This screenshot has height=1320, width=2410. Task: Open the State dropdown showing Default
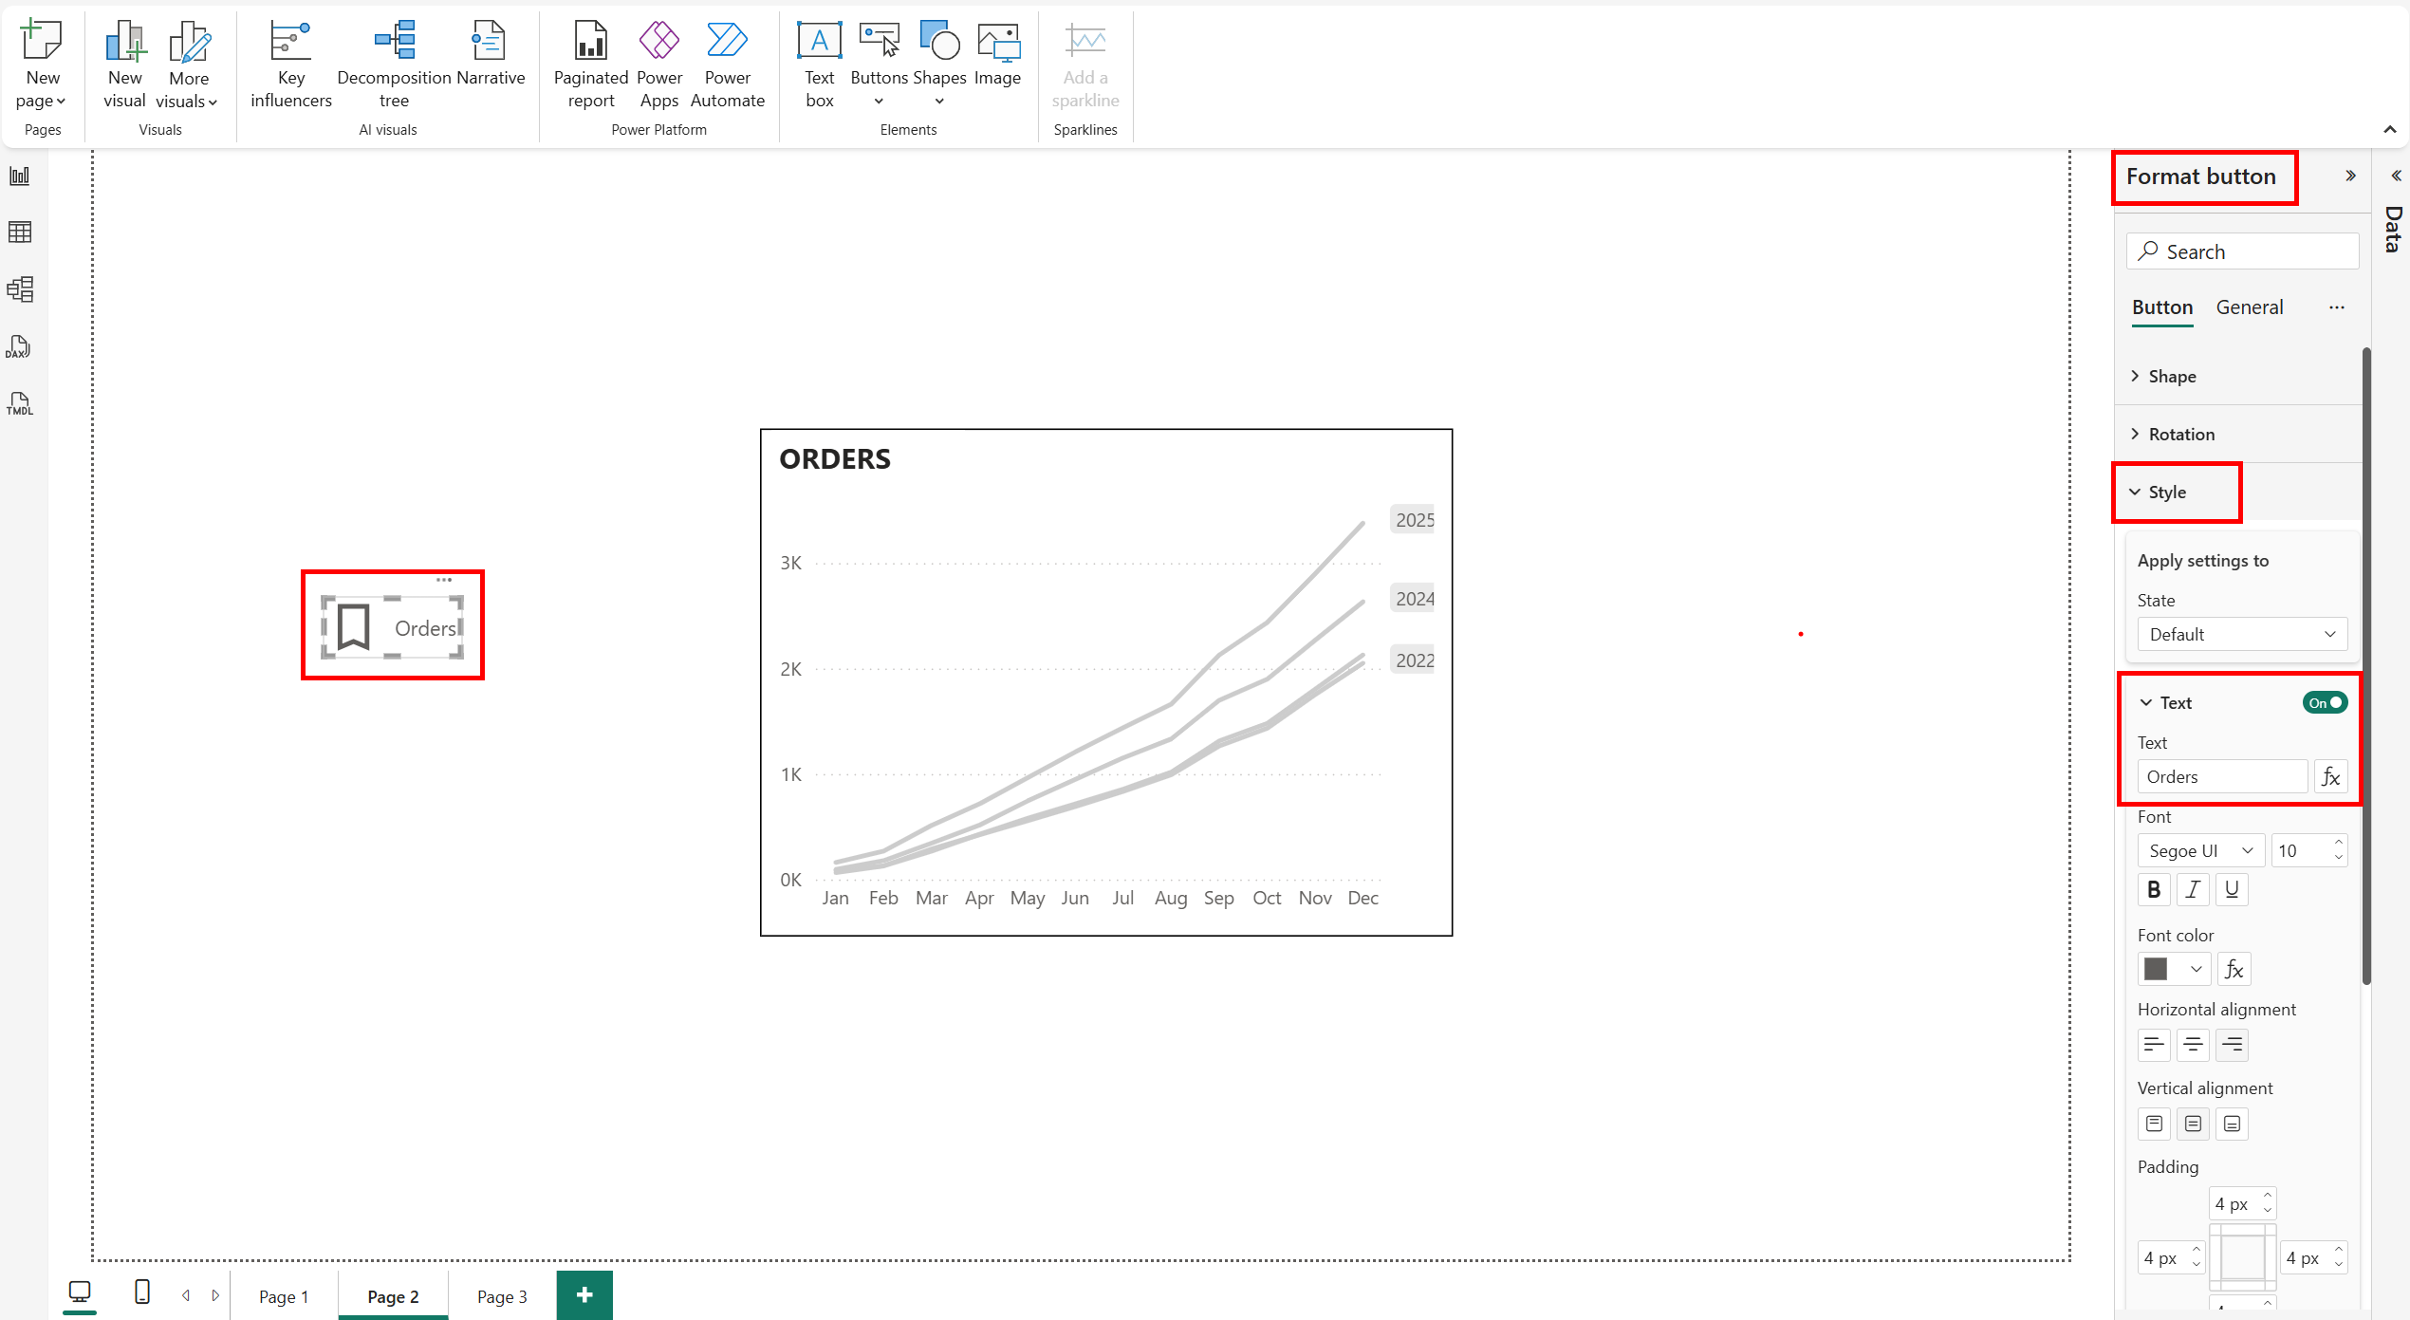pos(2241,635)
